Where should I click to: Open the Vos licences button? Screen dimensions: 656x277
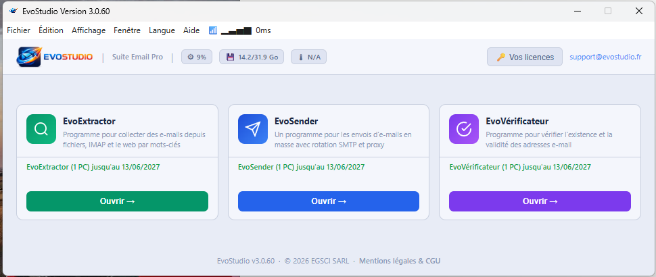click(525, 57)
